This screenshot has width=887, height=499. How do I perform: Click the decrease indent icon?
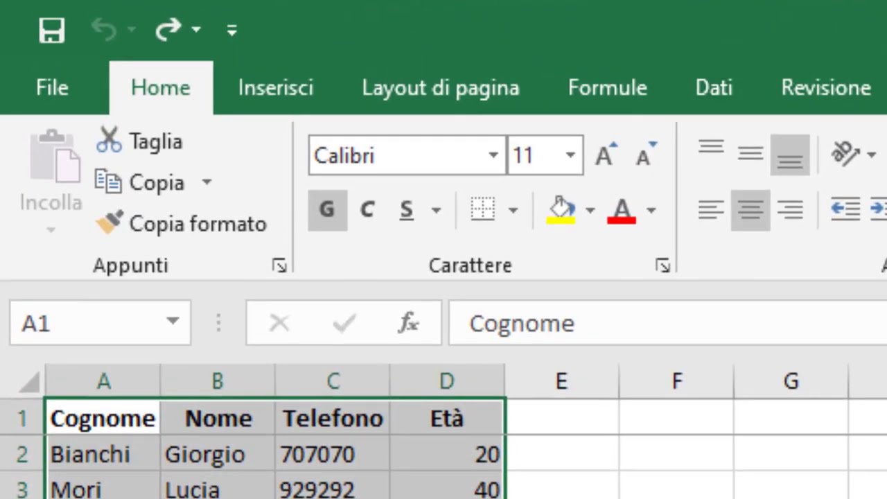coord(845,210)
